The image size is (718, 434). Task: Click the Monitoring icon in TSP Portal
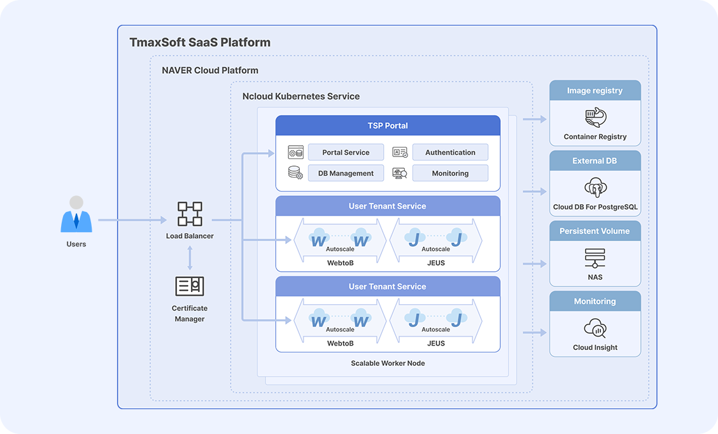400,172
